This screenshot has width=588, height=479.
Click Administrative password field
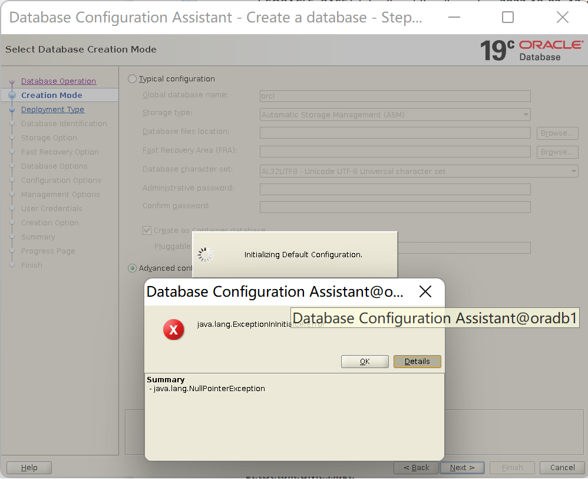point(395,189)
